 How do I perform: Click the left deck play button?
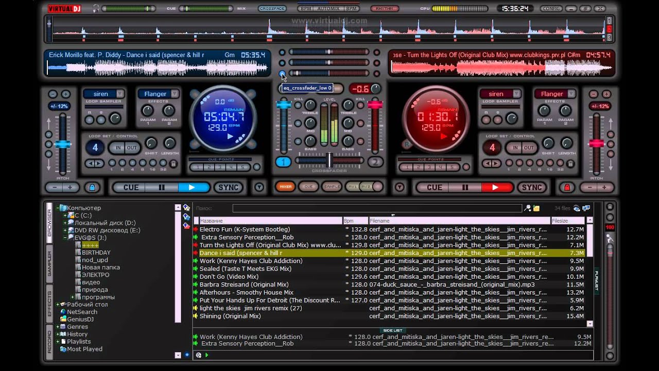[x=194, y=188]
